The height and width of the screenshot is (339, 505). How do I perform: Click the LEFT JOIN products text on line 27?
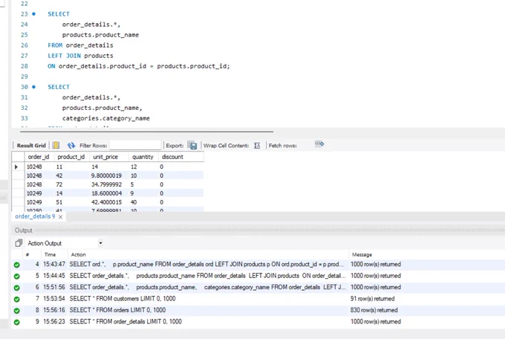pos(80,56)
